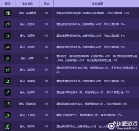Select the description 增加[暗黑斩]的攻击力
Image resolution: width=139 pixels, height=131 pixels.
pos(90,36)
